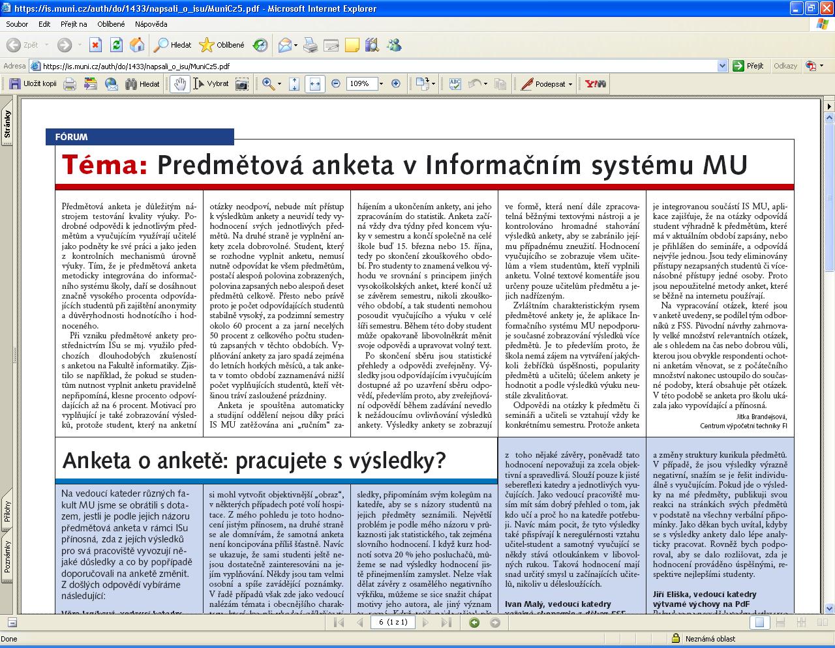Image resolution: width=835 pixels, height=648 pixels.
Task: Click the Yahoo search toolbar icon
Action: 596,83
